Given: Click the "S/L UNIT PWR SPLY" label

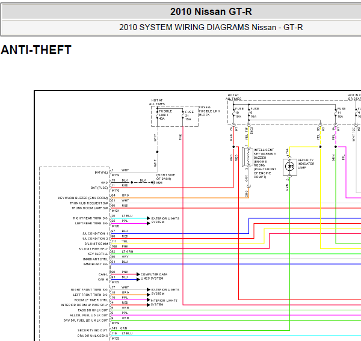Looking at the screenshot, I should coord(93,249).
